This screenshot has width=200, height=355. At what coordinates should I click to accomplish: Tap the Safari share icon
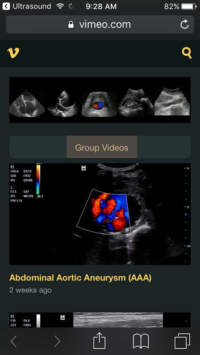(x=99, y=341)
